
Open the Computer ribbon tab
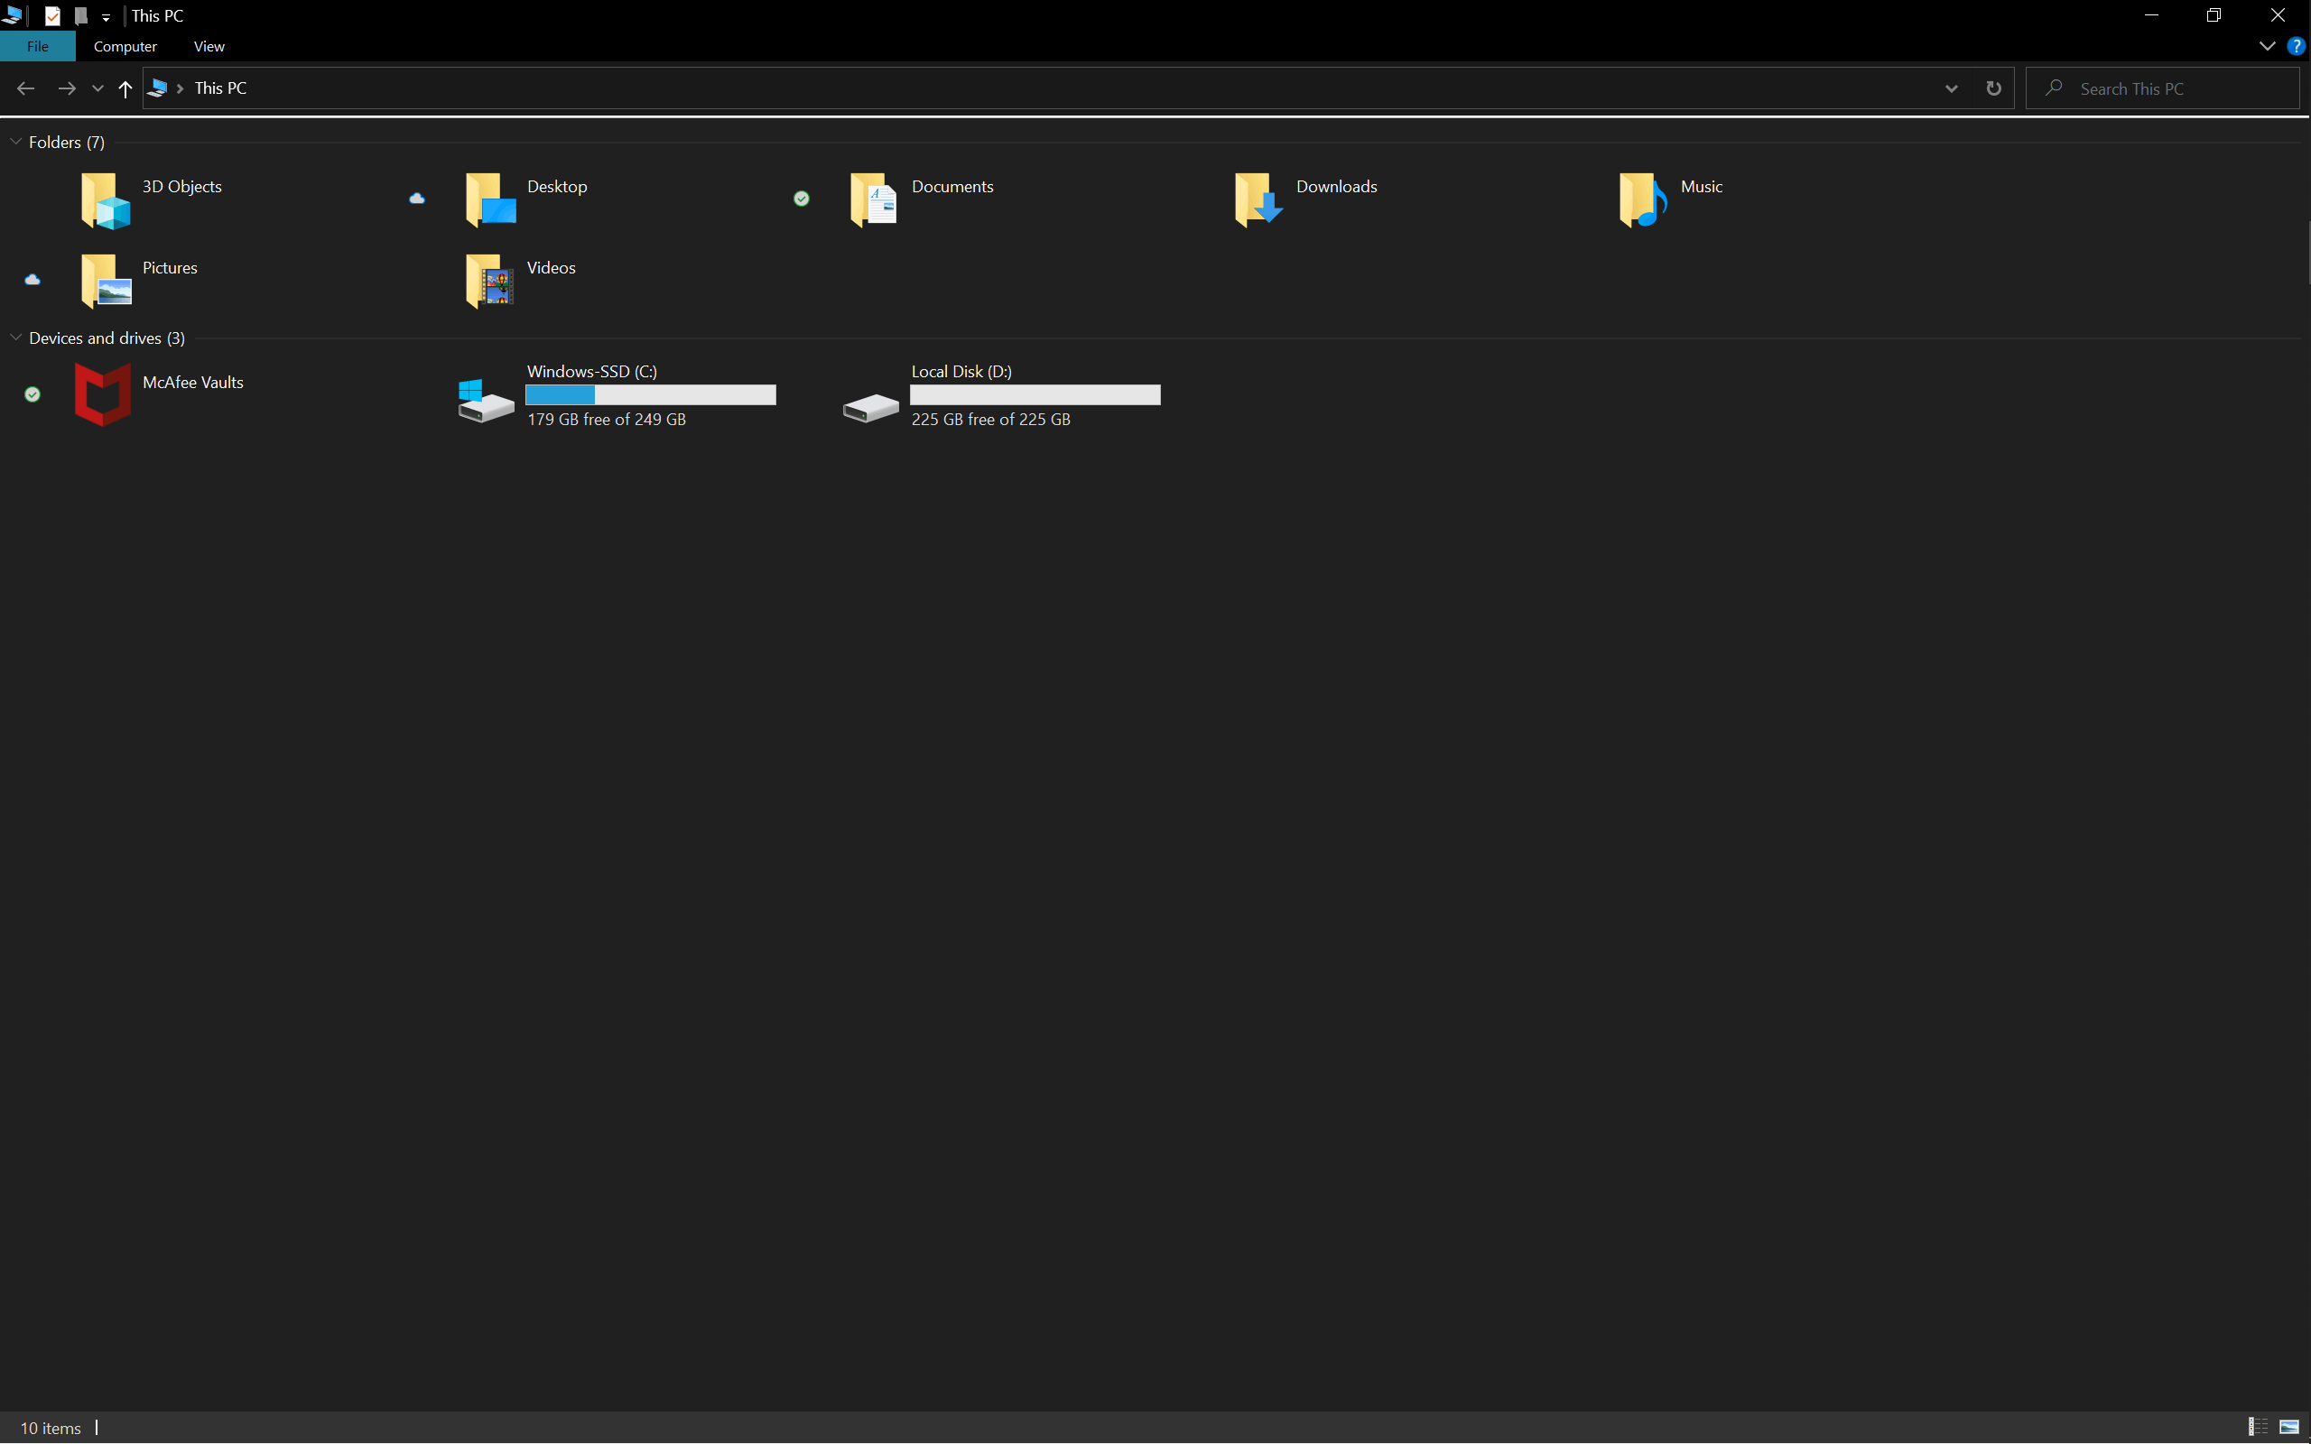click(125, 46)
